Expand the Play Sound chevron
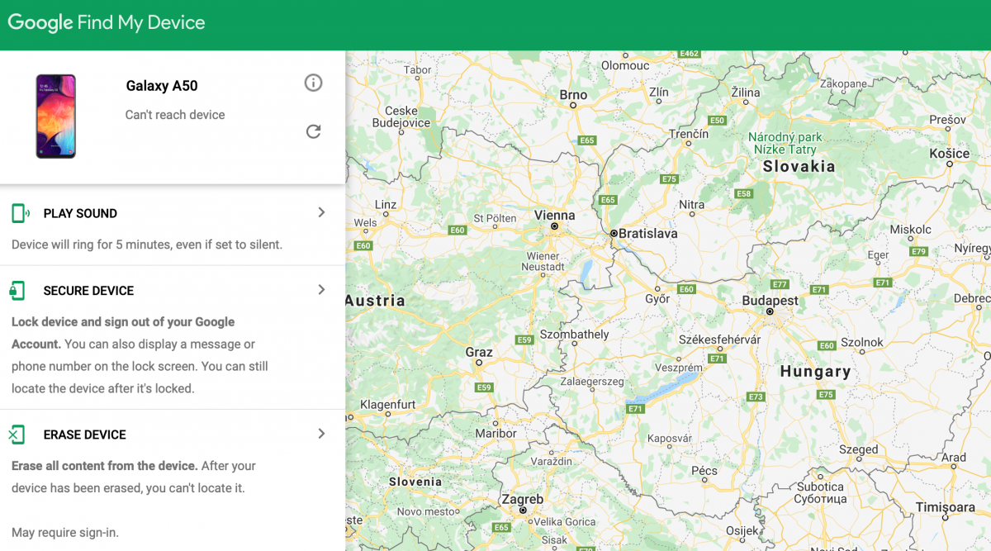 tap(322, 212)
